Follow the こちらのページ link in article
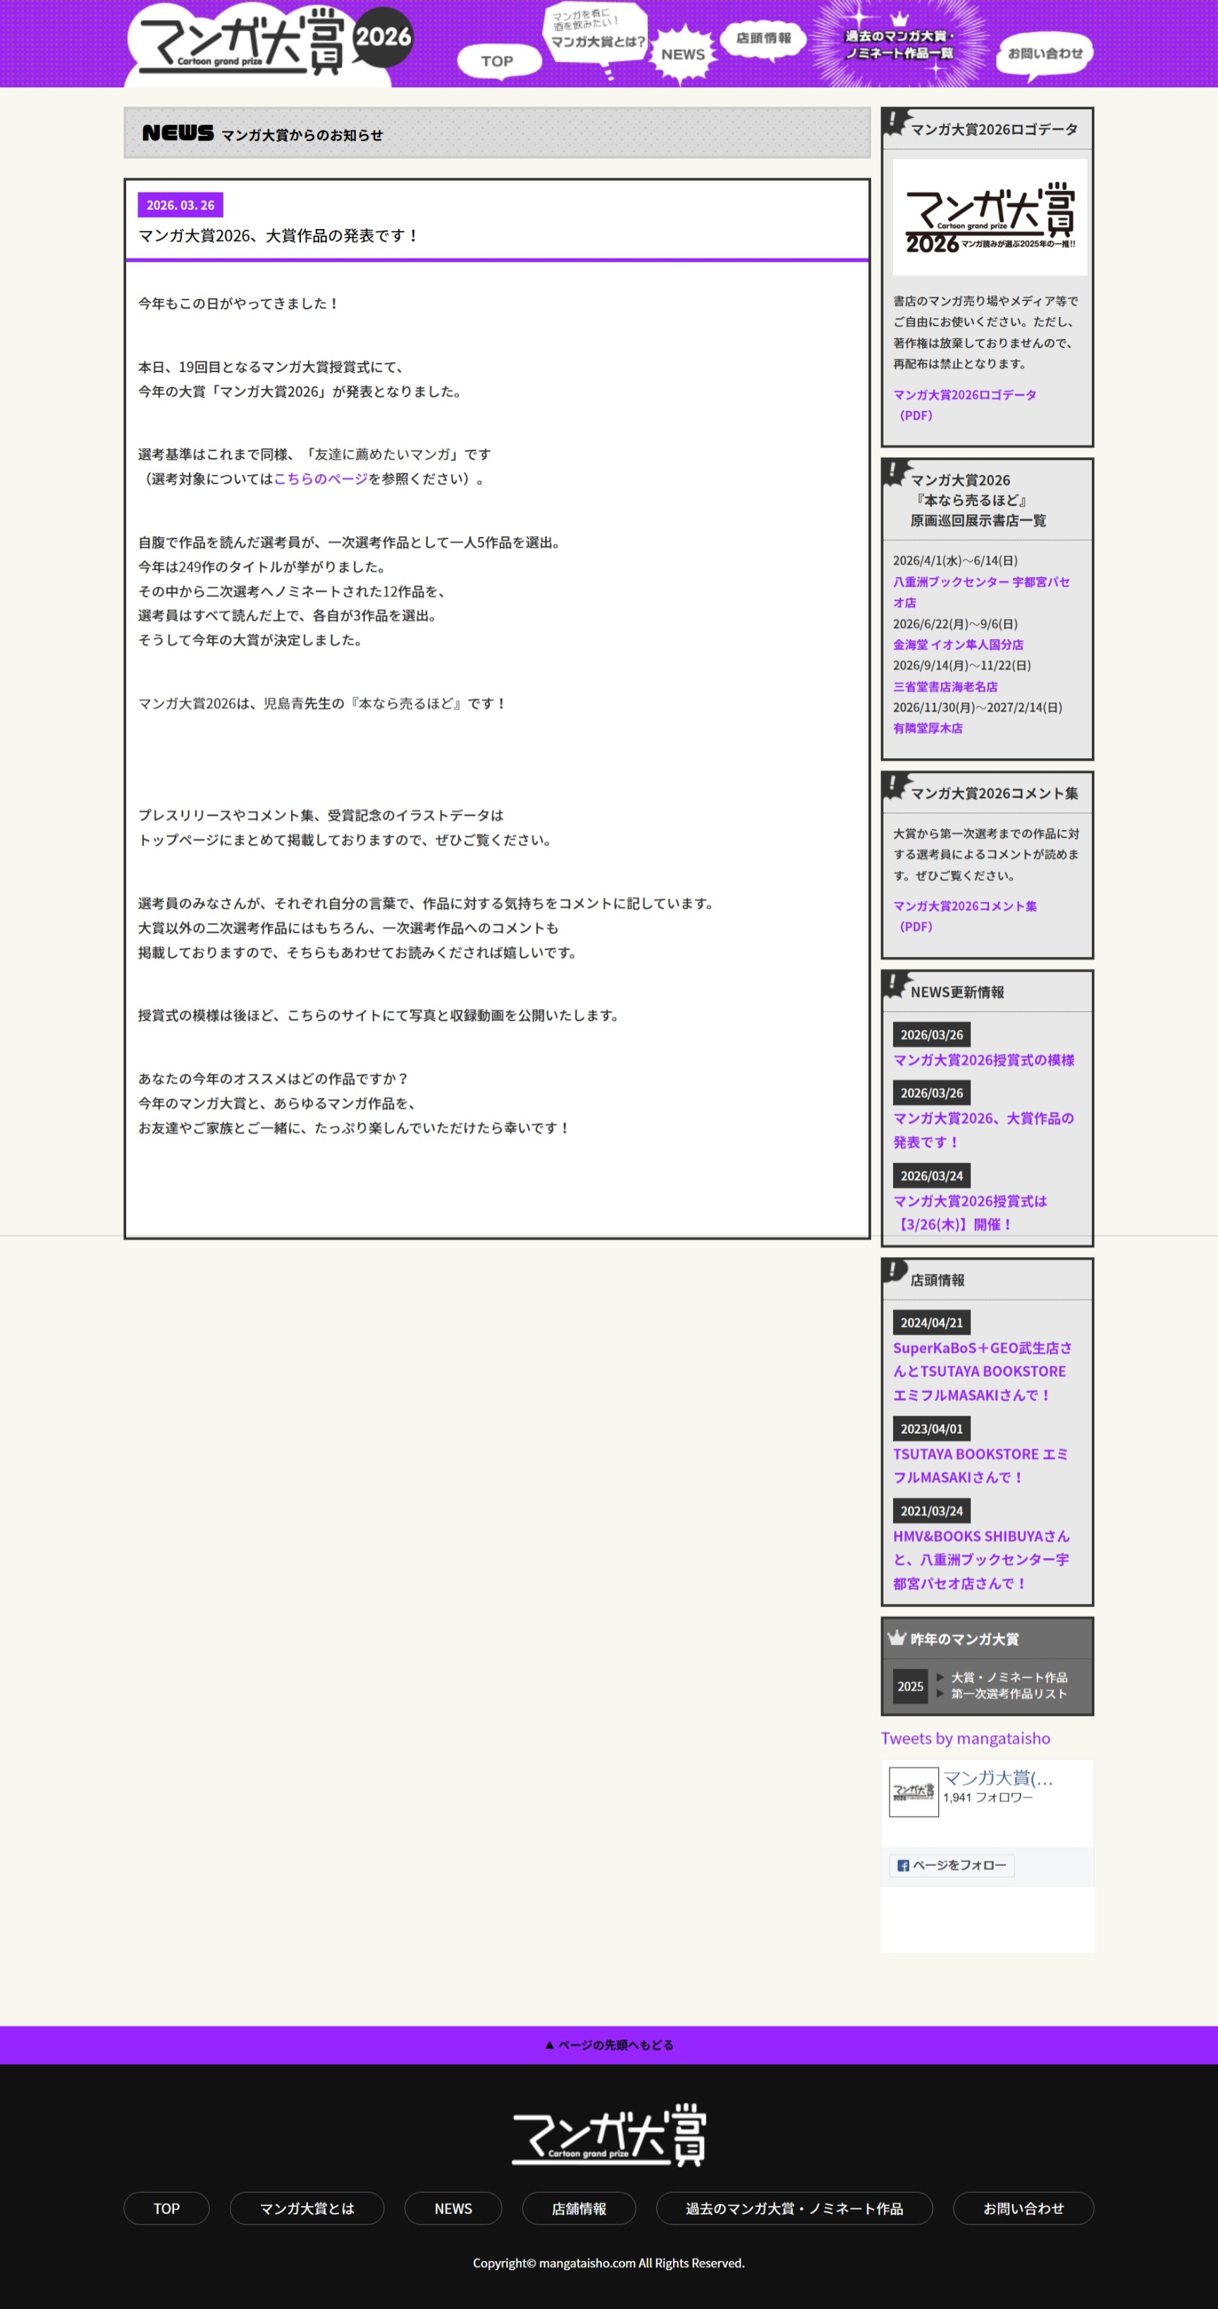This screenshot has width=1218, height=2309. pyautogui.click(x=320, y=478)
